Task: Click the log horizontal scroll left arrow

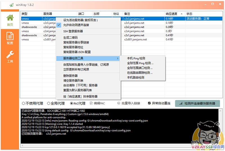Action: tap(23, 145)
